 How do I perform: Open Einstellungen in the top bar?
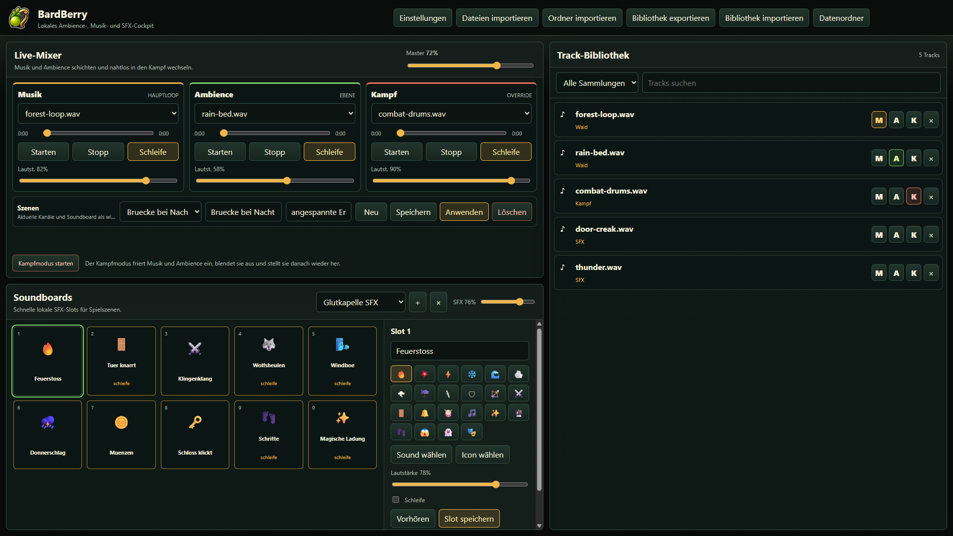click(422, 18)
